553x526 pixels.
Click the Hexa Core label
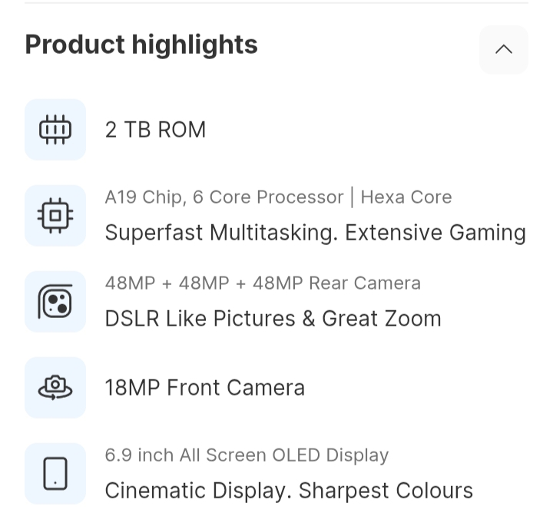[406, 197]
